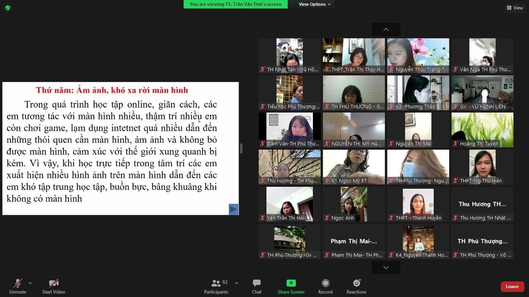Expand audio options arrow beside Unmute

(30, 283)
